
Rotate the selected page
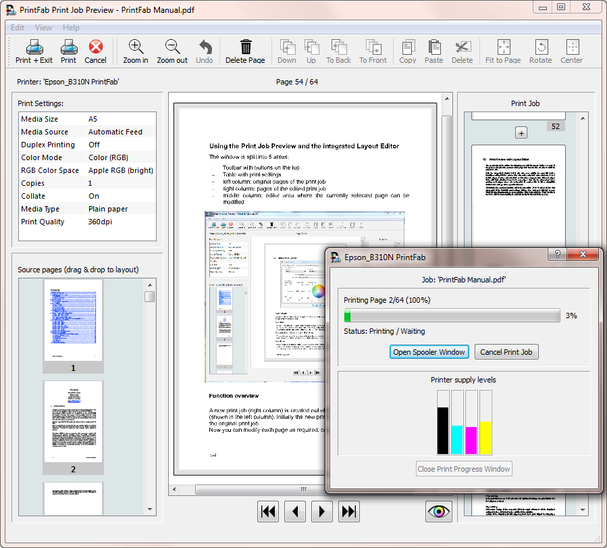542,51
